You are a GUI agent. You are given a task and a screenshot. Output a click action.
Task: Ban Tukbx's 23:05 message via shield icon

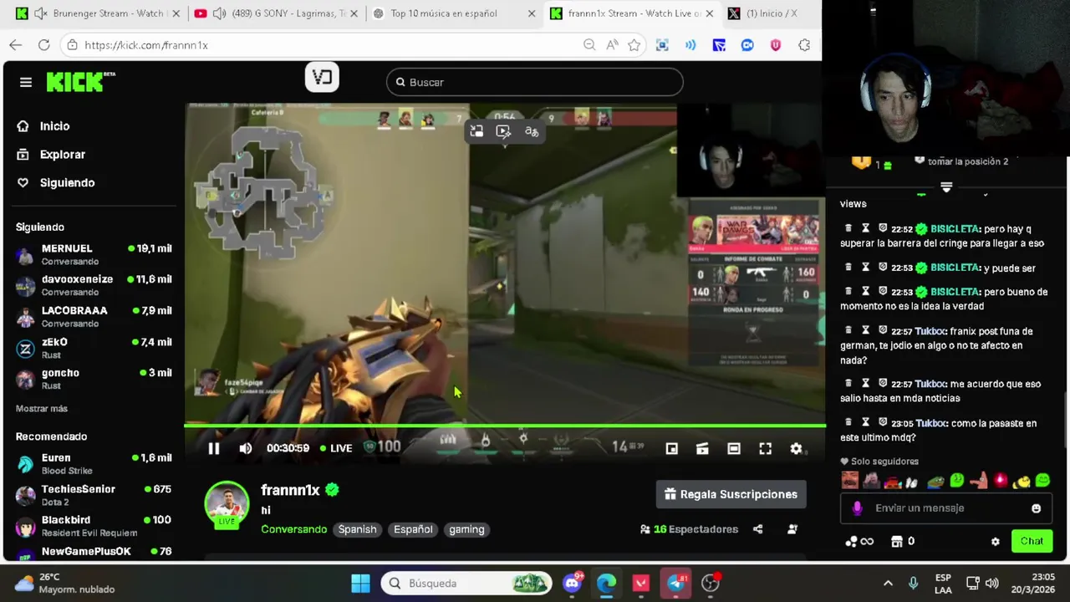click(x=883, y=423)
